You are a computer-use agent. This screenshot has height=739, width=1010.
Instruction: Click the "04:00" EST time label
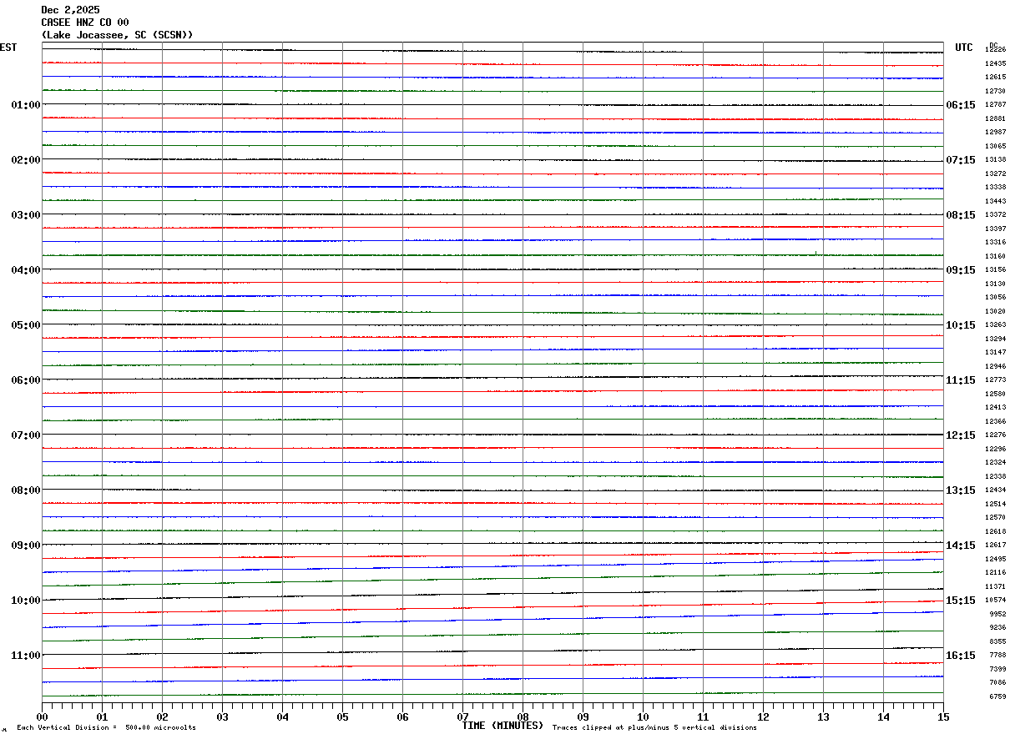click(x=26, y=270)
